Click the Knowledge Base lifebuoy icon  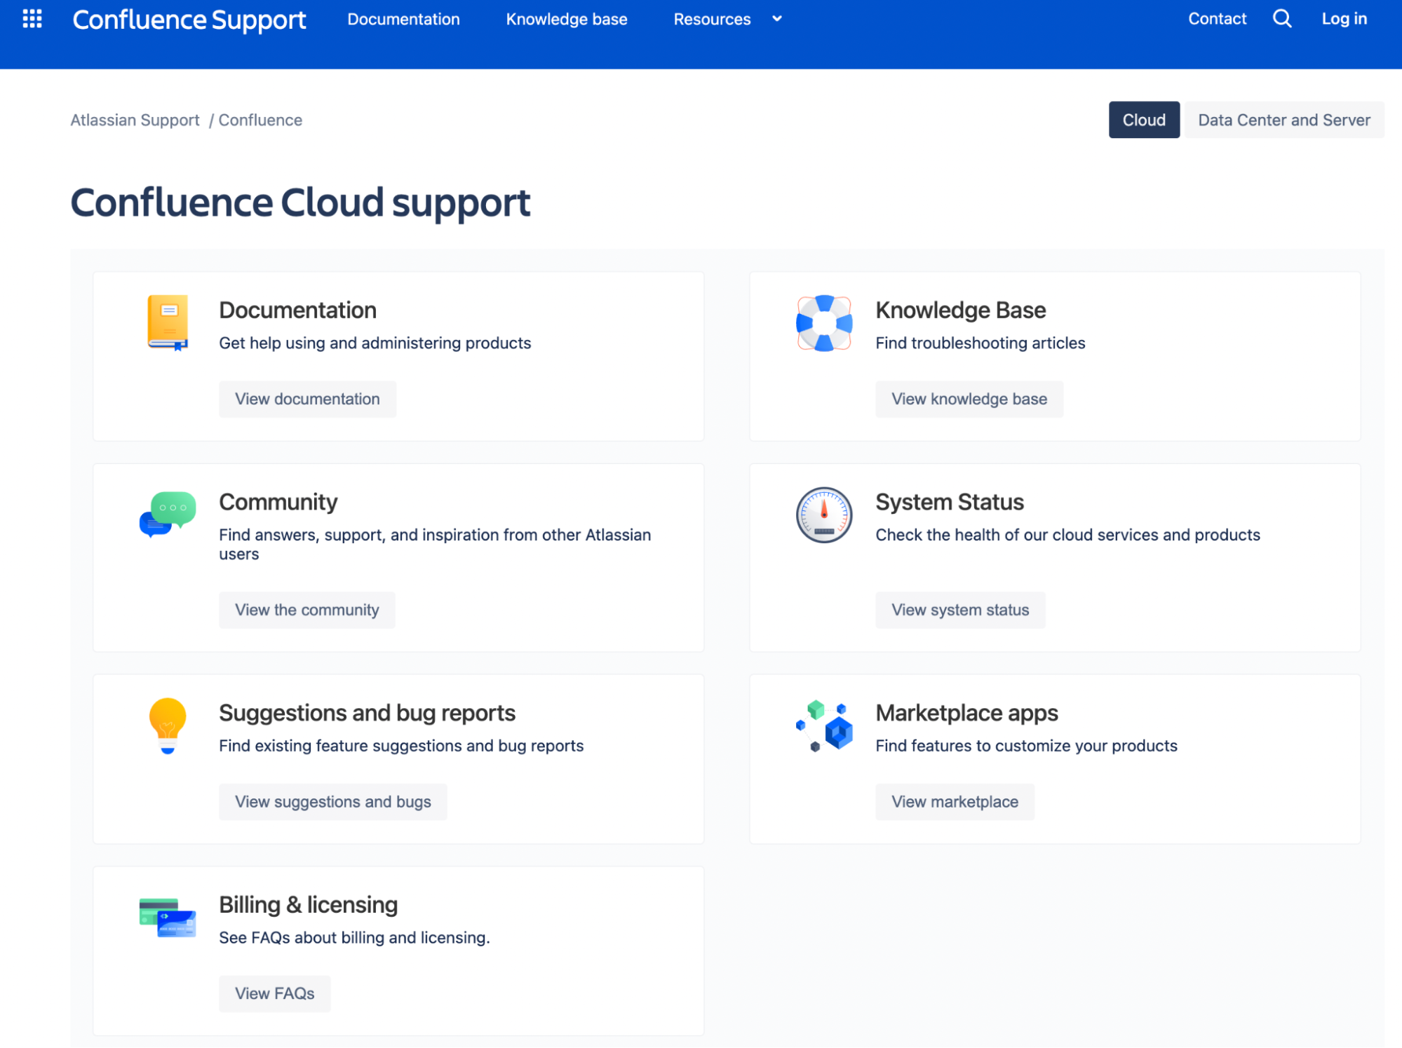click(824, 323)
